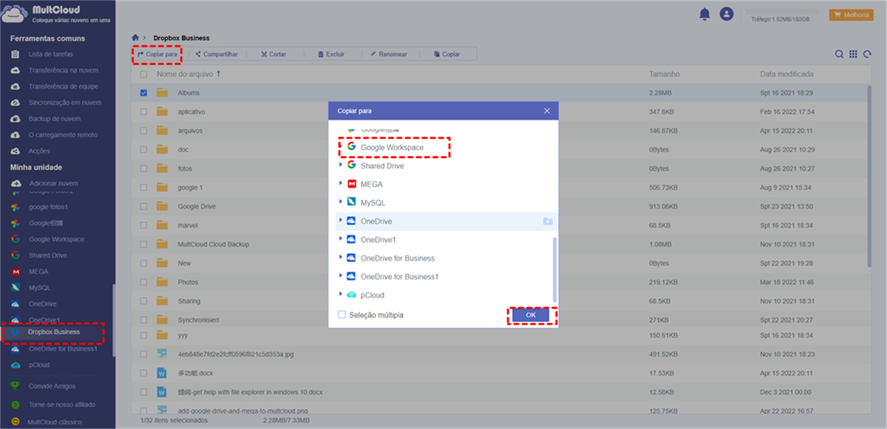Open the Synchronisiert folder
This screenshot has height=429, width=887.
coord(199,320)
